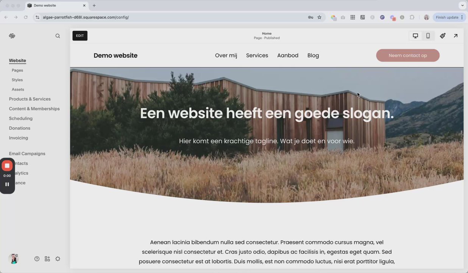
Task: Open Email Campaigns section
Action: (x=27, y=154)
